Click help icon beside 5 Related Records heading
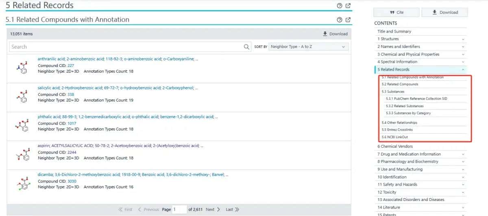Viewport: 488px width, 216px height. pyautogui.click(x=340, y=6)
